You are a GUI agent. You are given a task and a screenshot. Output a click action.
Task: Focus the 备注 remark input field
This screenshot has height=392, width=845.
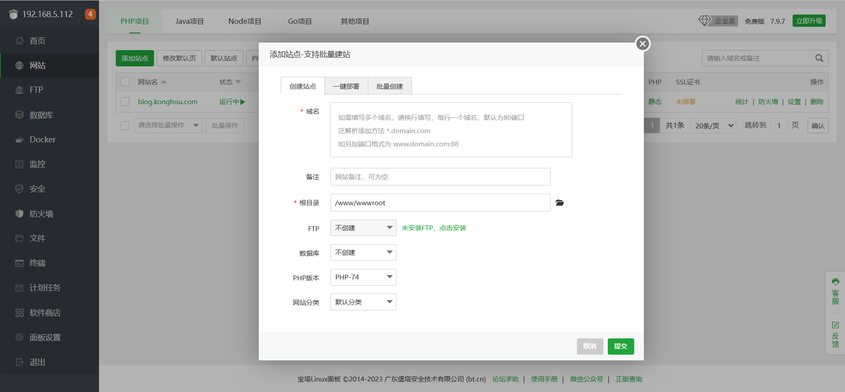click(x=440, y=177)
